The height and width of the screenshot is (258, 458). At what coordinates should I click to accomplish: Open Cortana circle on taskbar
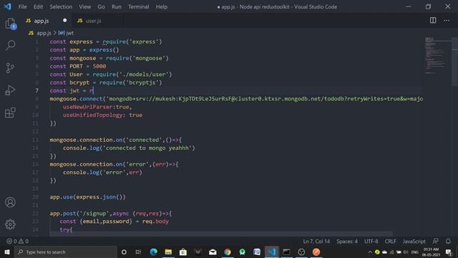point(124,252)
